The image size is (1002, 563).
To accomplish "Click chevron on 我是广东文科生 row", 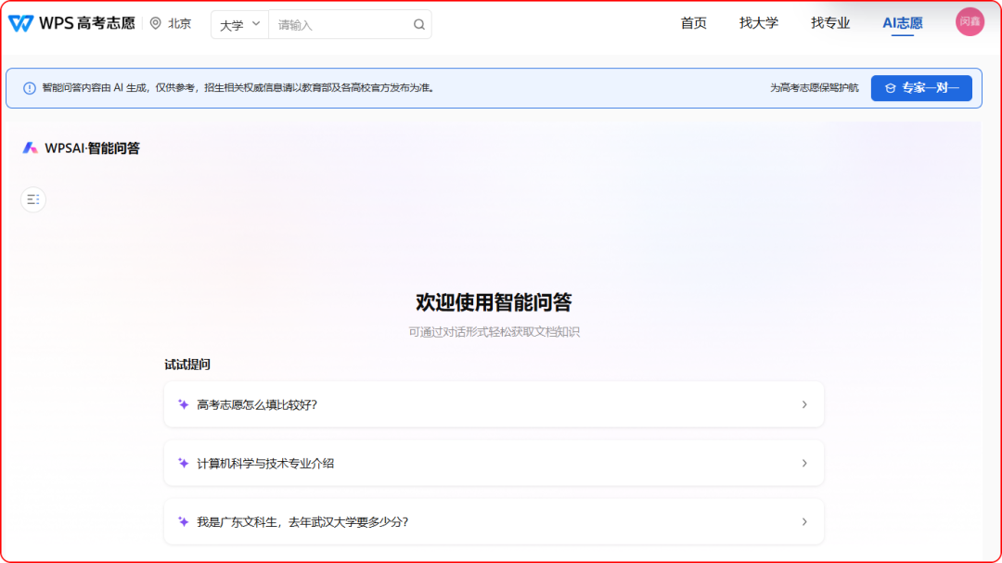I will [x=804, y=522].
